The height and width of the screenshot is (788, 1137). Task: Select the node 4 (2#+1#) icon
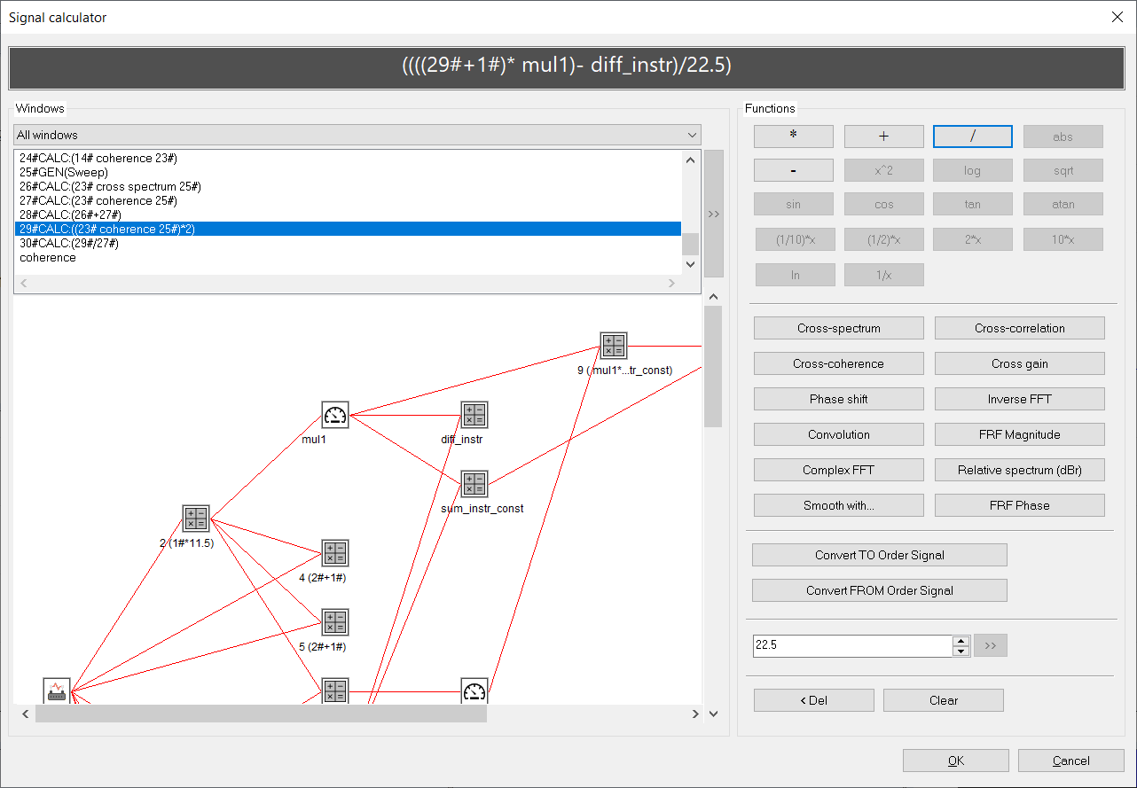(x=334, y=553)
